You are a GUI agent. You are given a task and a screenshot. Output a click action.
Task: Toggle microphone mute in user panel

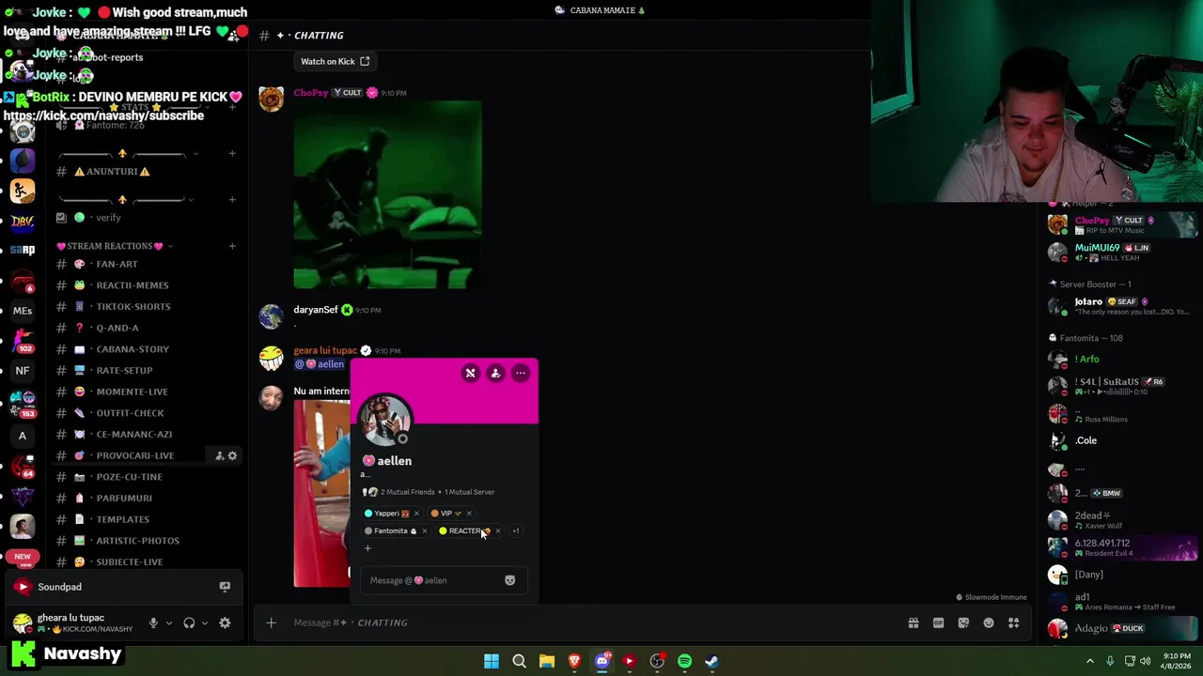[x=153, y=622]
